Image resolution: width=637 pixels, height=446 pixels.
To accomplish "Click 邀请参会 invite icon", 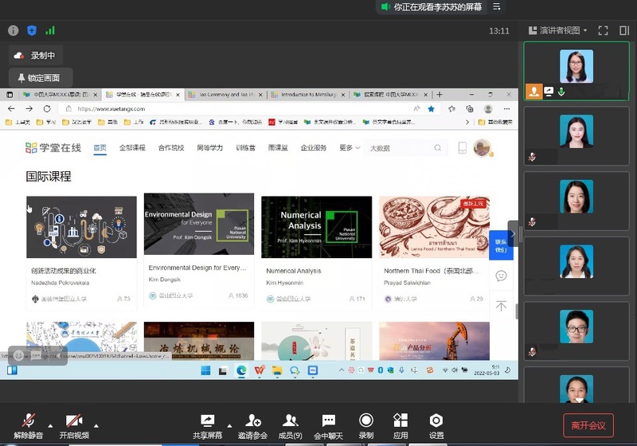I will tap(252, 421).
